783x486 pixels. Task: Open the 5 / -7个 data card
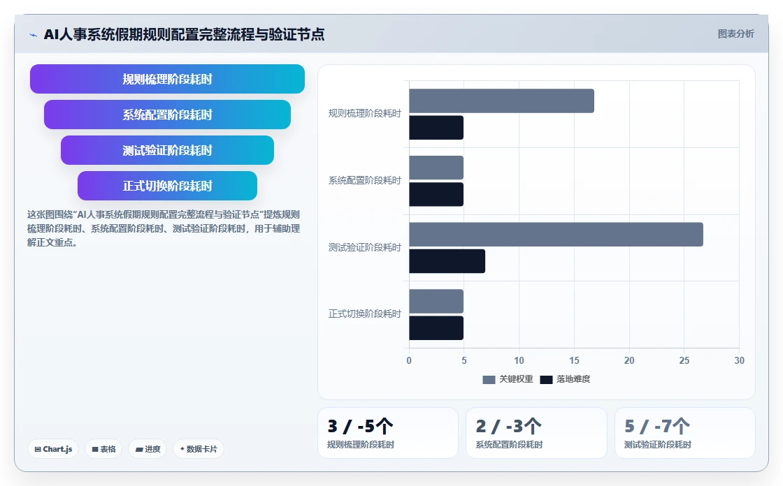pos(684,433)
